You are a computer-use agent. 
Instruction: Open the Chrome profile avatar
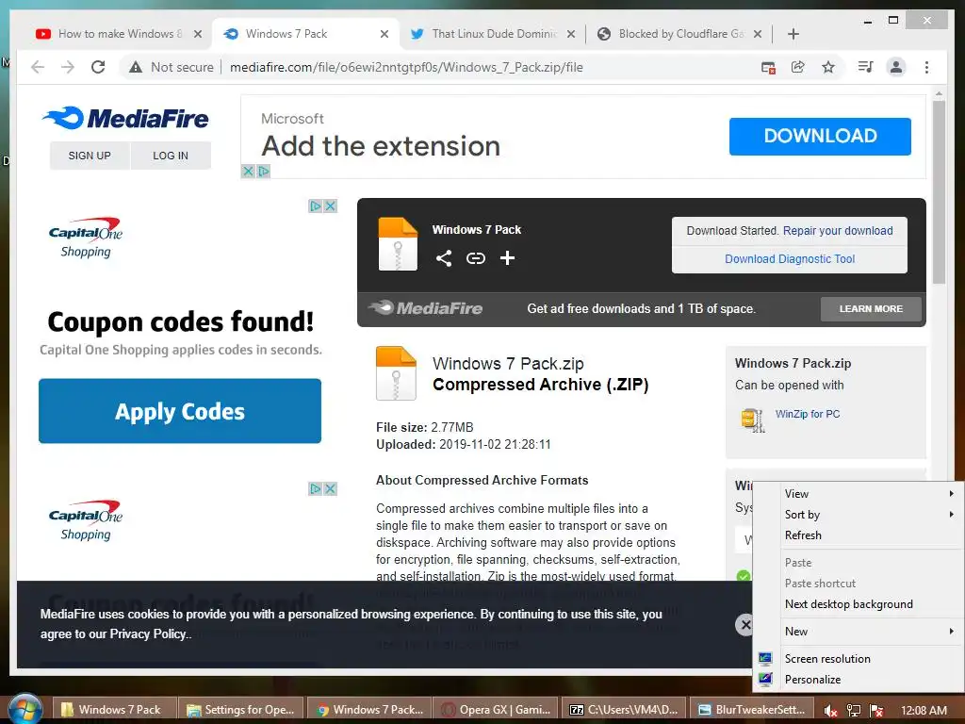(x=896, y=67)
